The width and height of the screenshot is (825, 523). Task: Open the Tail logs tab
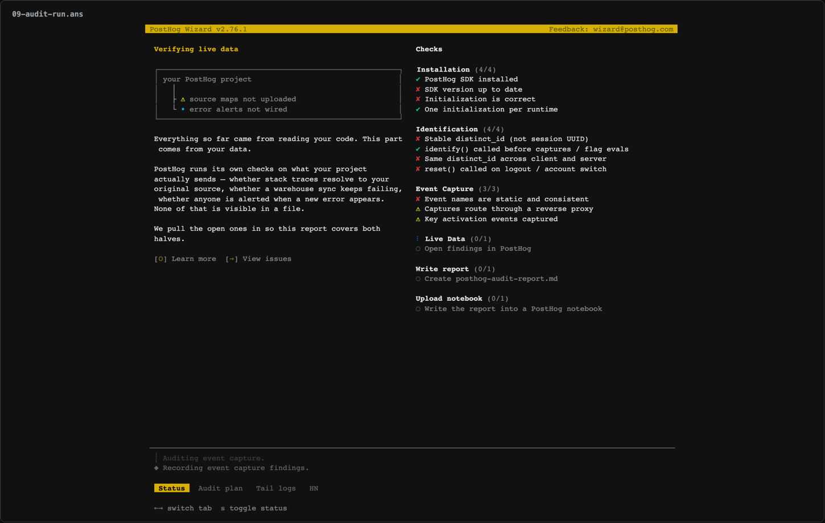[x=276, y=488]
